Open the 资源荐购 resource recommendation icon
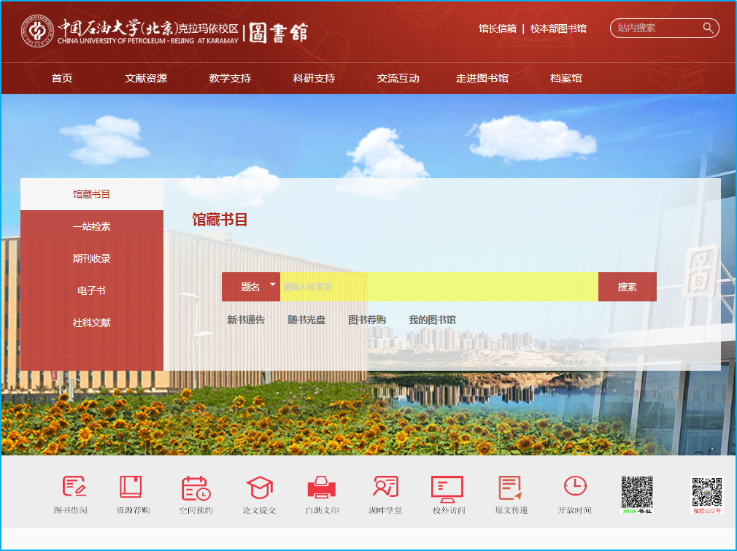 point(131,487)
